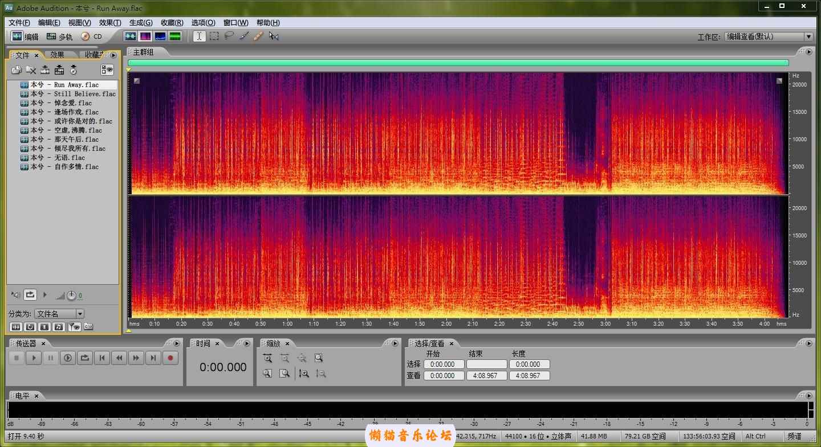Open the Files panel flyout menu arrow

point(113,55)
